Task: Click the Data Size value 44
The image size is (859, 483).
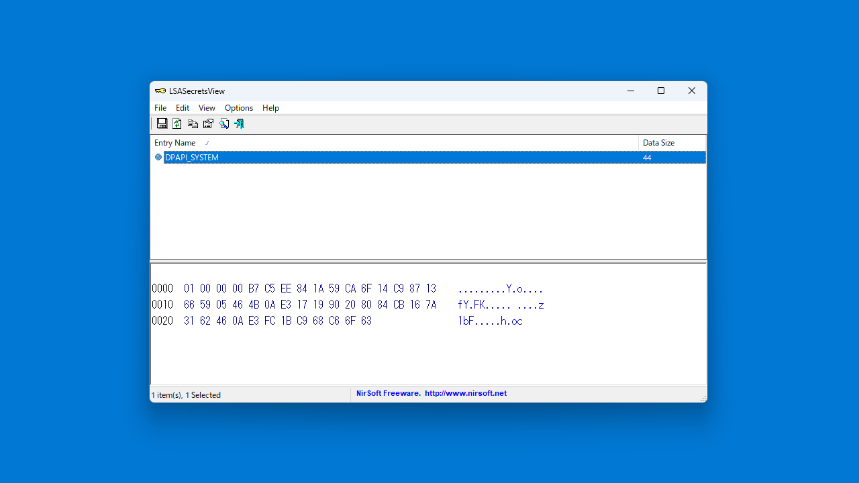Action: pos(647,158)
